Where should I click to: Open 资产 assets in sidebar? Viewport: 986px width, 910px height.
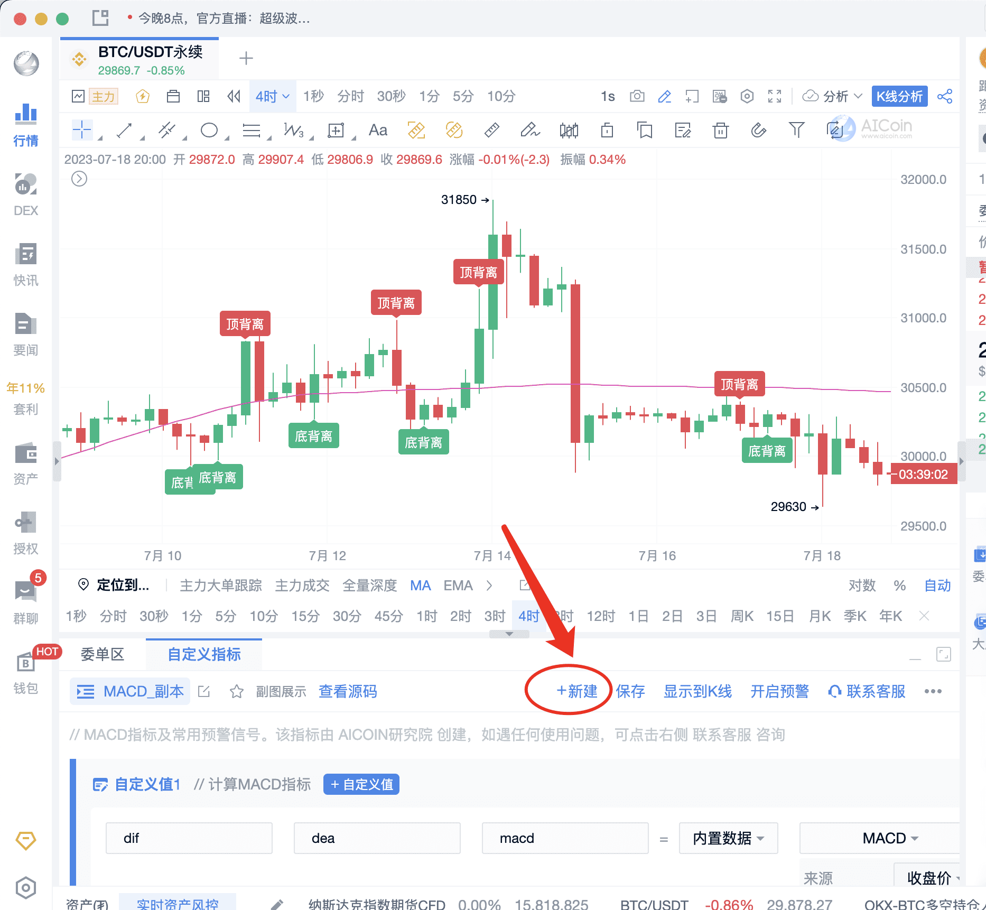point(26,463)
